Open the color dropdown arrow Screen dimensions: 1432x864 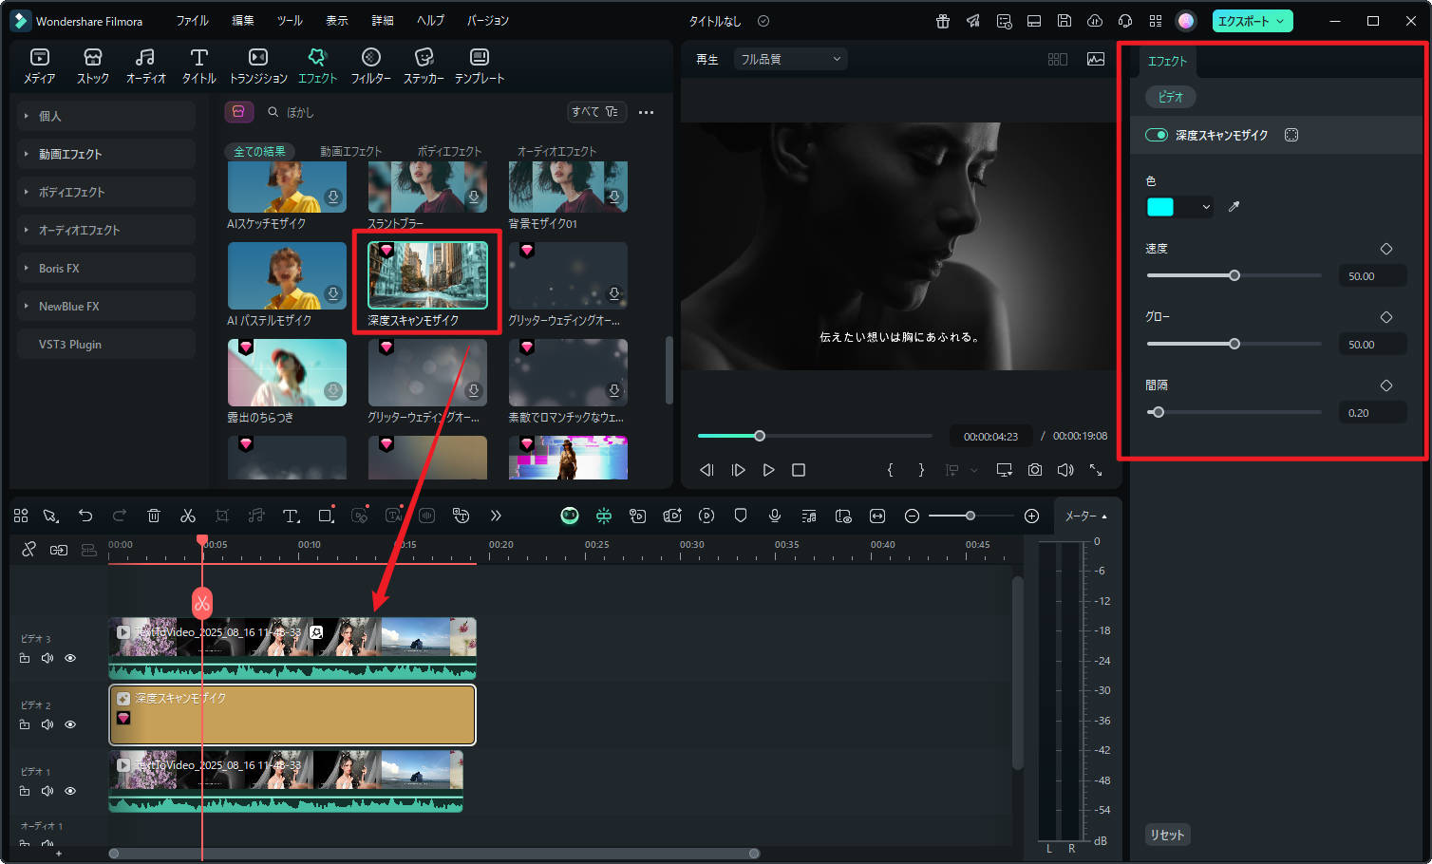tap(1206, 207)
